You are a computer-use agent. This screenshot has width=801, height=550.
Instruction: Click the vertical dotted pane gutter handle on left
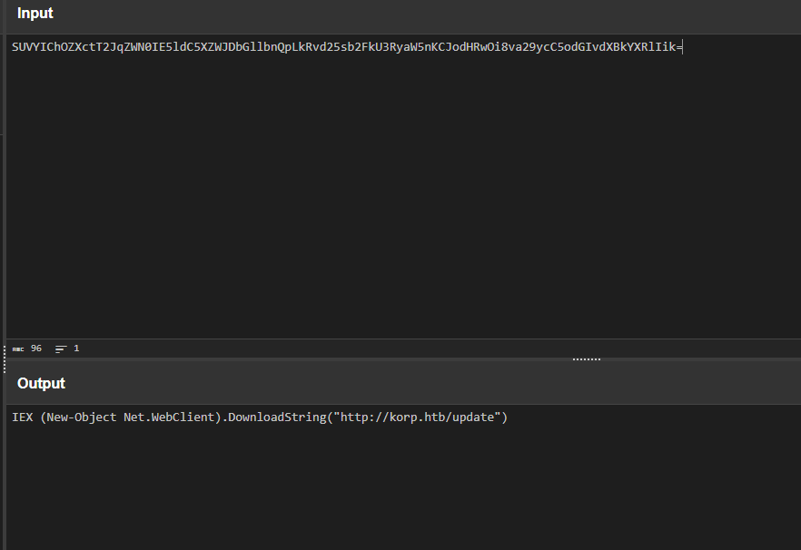(5, 359)
